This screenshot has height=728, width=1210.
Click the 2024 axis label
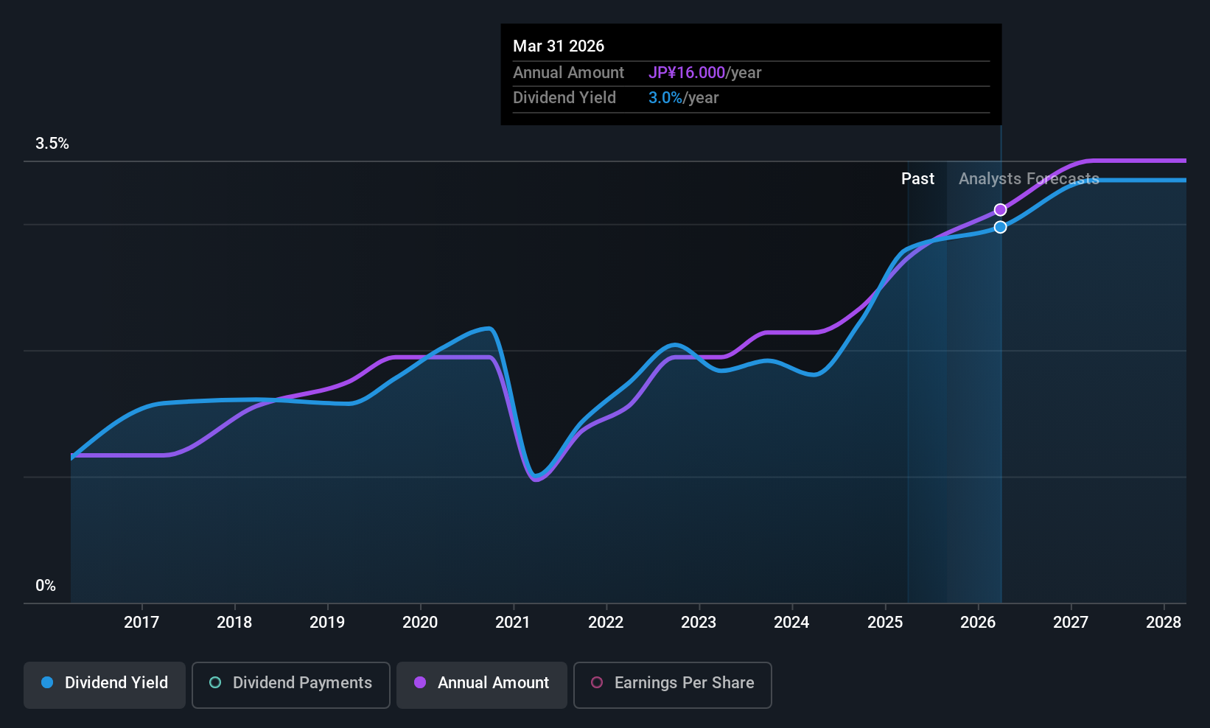click(x=791, y=623)
